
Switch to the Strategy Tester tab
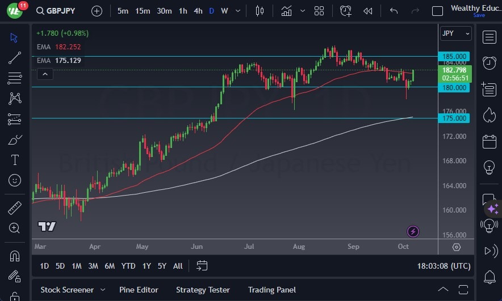[203, 290]
